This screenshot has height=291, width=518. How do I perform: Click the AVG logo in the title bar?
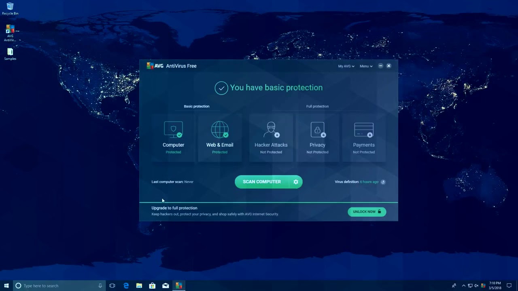coord(155,66)
